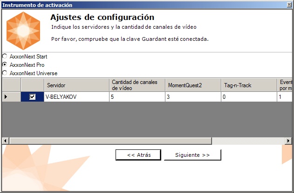
Task: Click the Tag-n-Track cell showing 0
Action: 249,96
